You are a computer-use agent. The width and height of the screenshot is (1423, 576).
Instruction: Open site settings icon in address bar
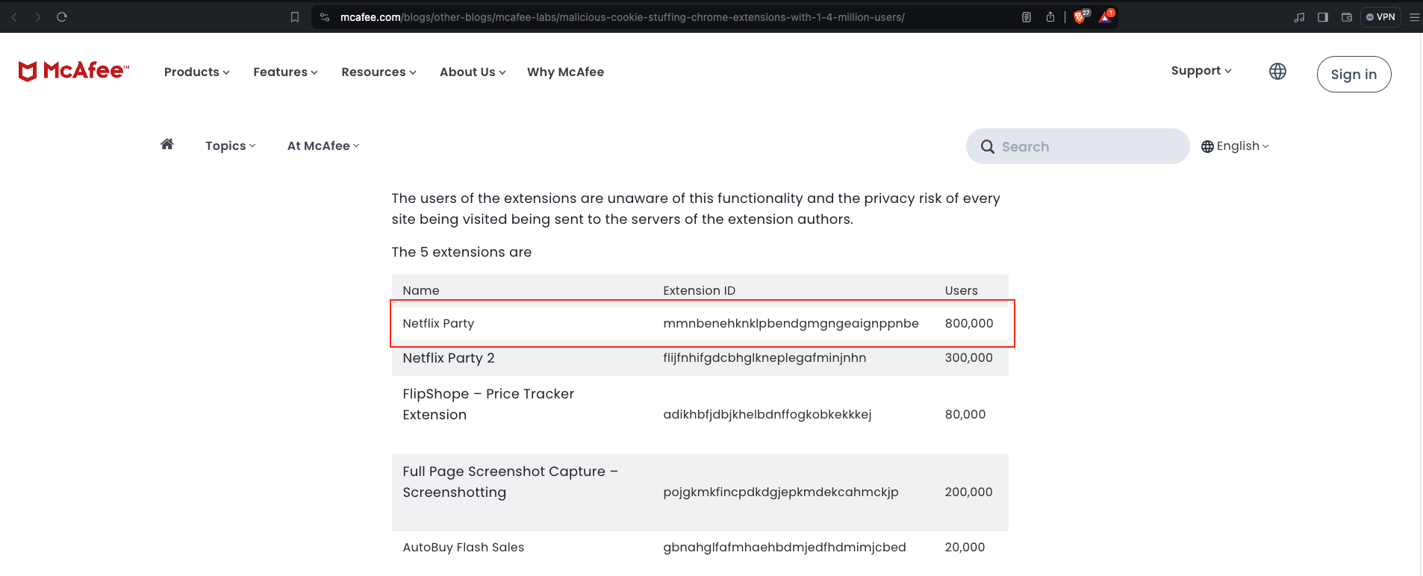tap(325, 17)
